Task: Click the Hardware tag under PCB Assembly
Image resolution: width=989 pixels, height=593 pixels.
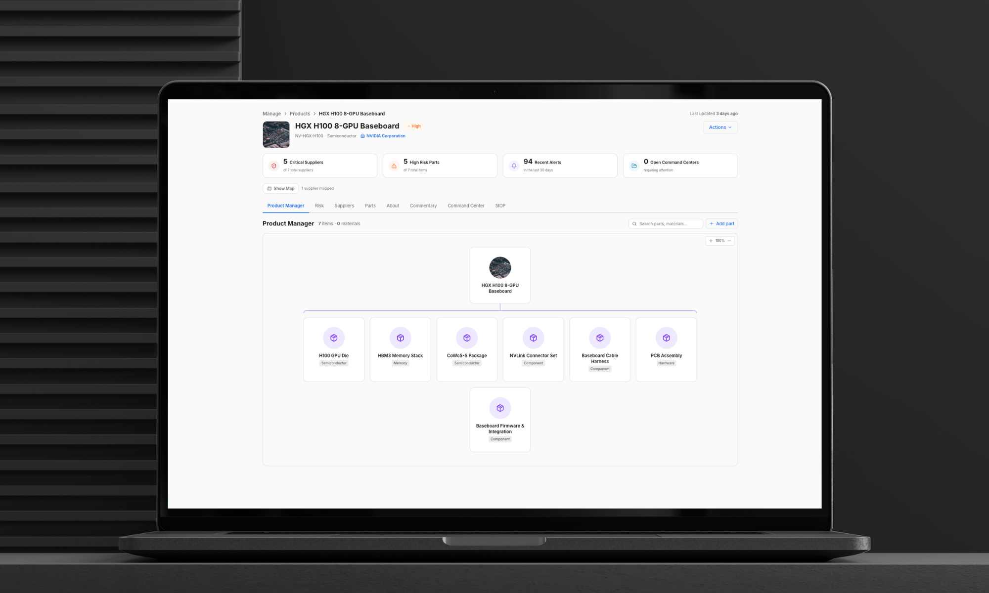Action: tap(667, 363)
